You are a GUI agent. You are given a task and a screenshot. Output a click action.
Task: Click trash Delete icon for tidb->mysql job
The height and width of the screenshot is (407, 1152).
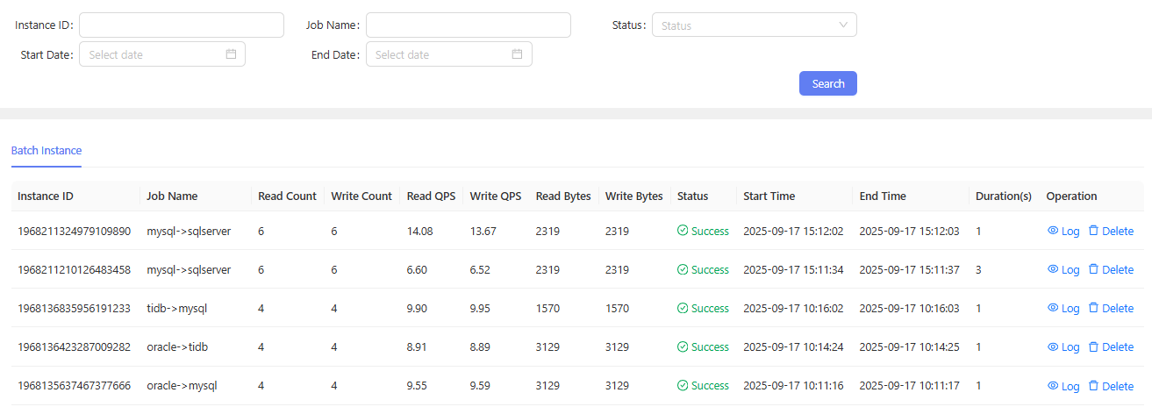pyautogui.click(x=1093, y=308)
